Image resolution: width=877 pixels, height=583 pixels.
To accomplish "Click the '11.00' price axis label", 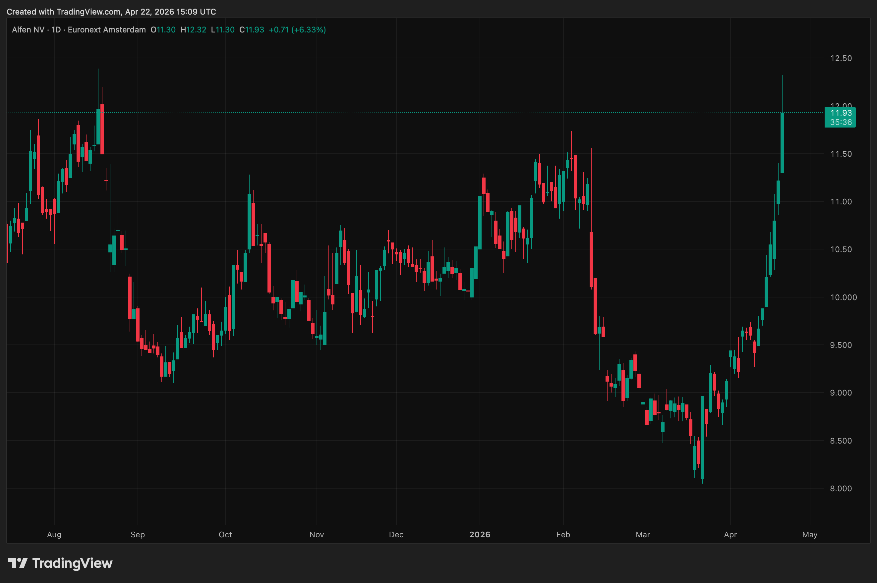I will point(841,202).
